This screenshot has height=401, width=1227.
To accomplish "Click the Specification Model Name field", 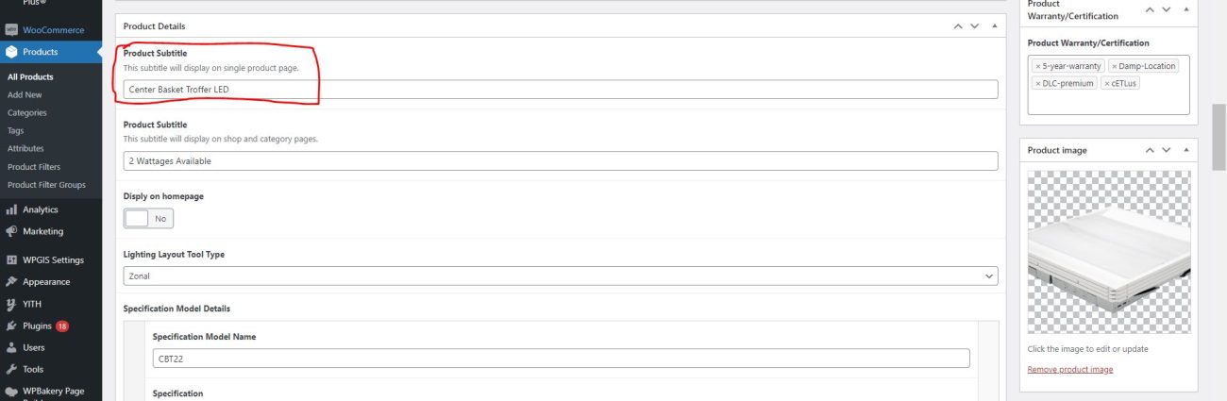I will click(561, 359).
